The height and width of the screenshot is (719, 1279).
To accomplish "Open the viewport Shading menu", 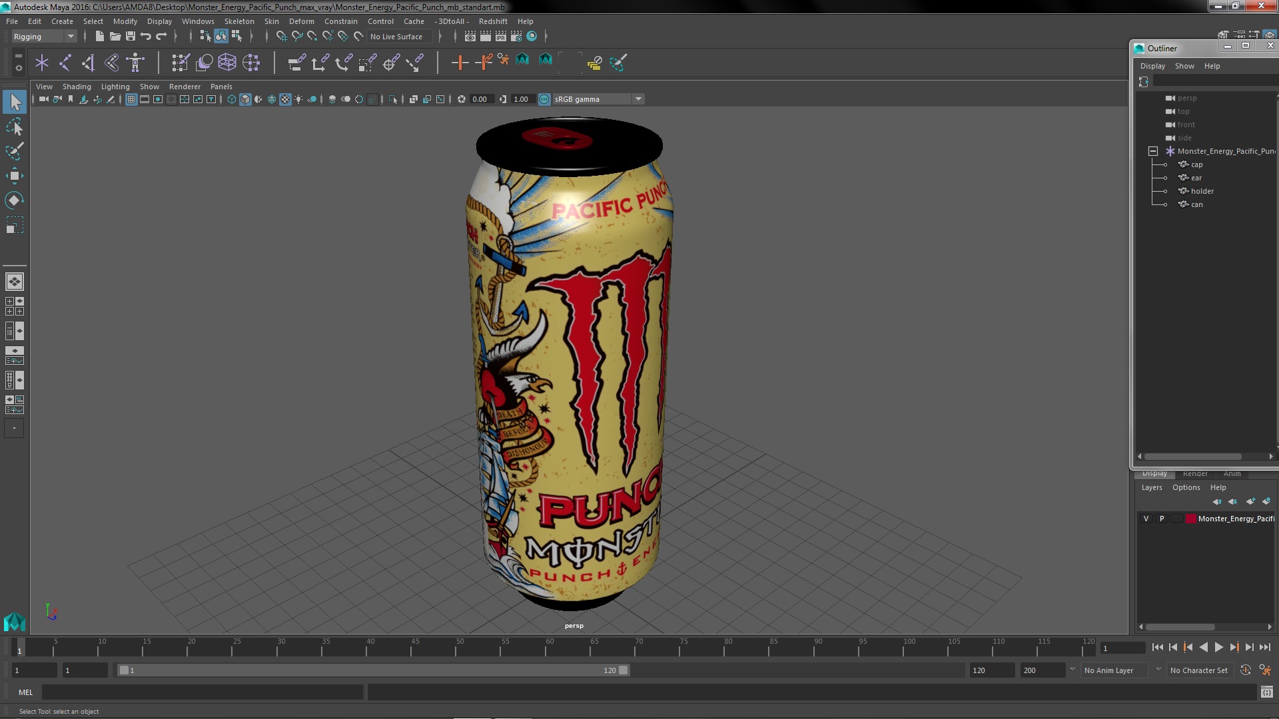I will (77, 87).
